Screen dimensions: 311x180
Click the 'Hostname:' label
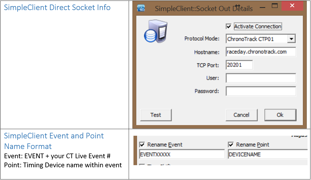click(x=207, y=52)
